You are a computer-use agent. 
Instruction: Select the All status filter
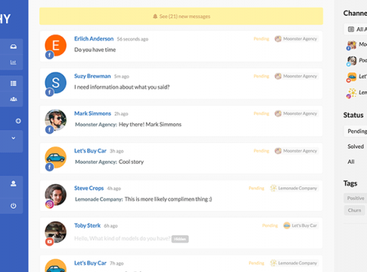tap(351, 162)
